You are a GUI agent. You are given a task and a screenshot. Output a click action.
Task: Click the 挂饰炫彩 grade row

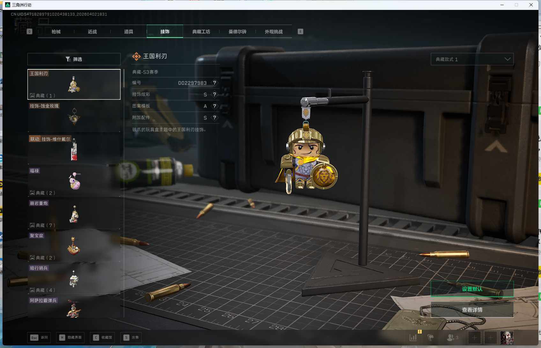pyautogui.click(x=175, y=94)
